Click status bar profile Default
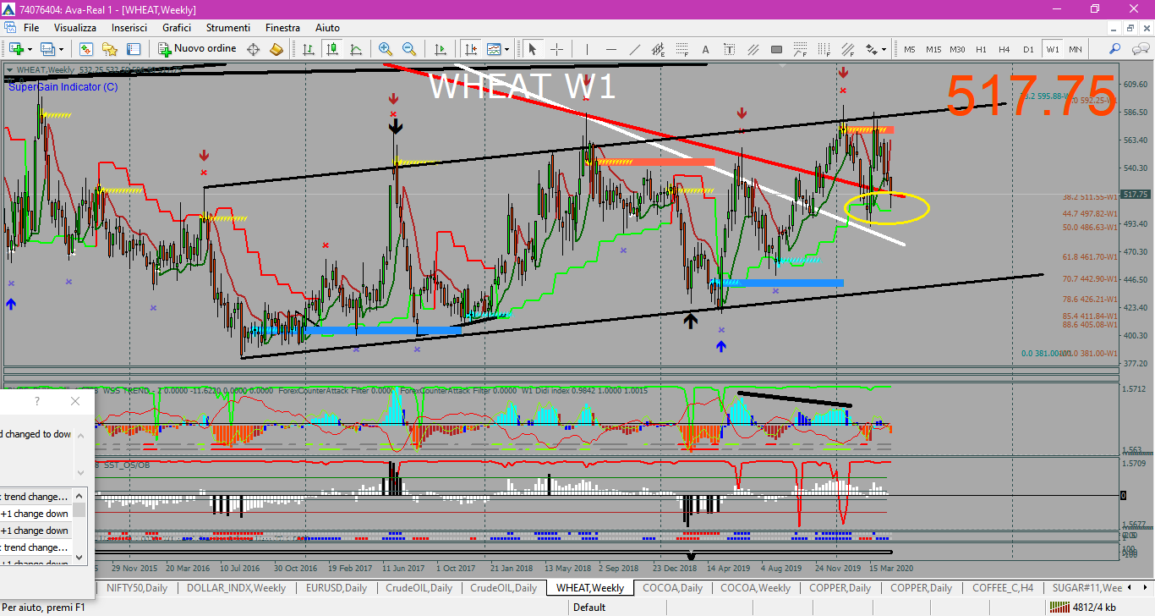The image size is (1155, 616). point(589,607)
